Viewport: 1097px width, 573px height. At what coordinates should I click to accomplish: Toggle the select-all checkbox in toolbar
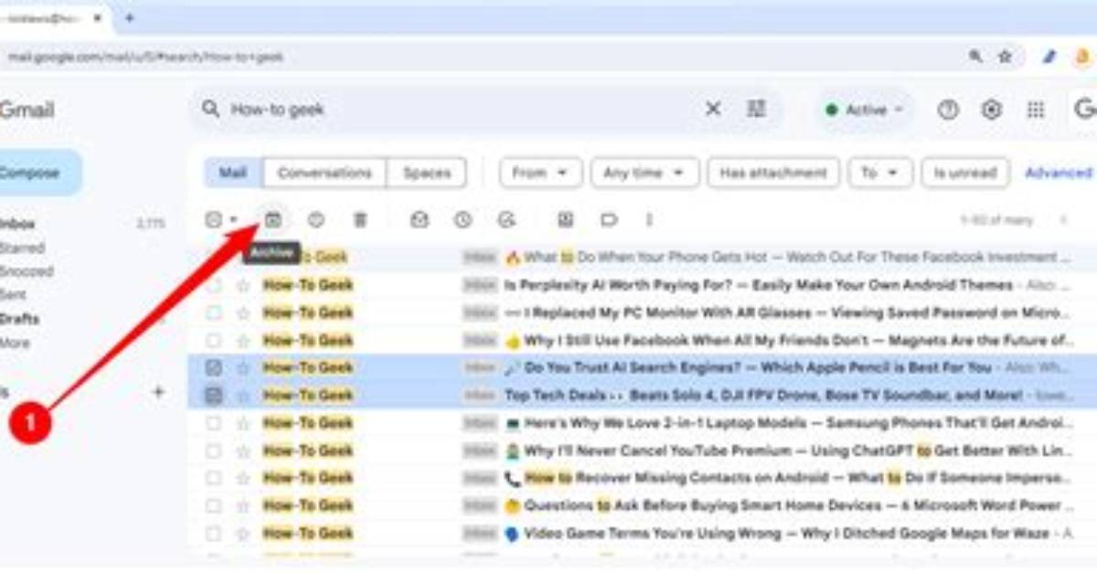(x=214, y=219)
